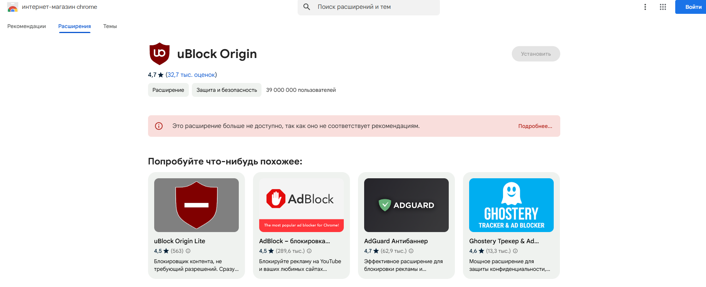Click the интернет-магазин chrome title
Image resolution: width=706 pixels, height=287 pixels.
coord(60,7)
